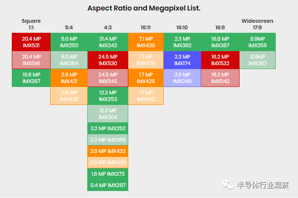Click the Square 1:1 column header

tap(31, 24)
